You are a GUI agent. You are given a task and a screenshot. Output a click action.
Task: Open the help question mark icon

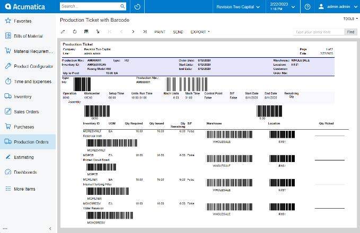click(308, 7)
